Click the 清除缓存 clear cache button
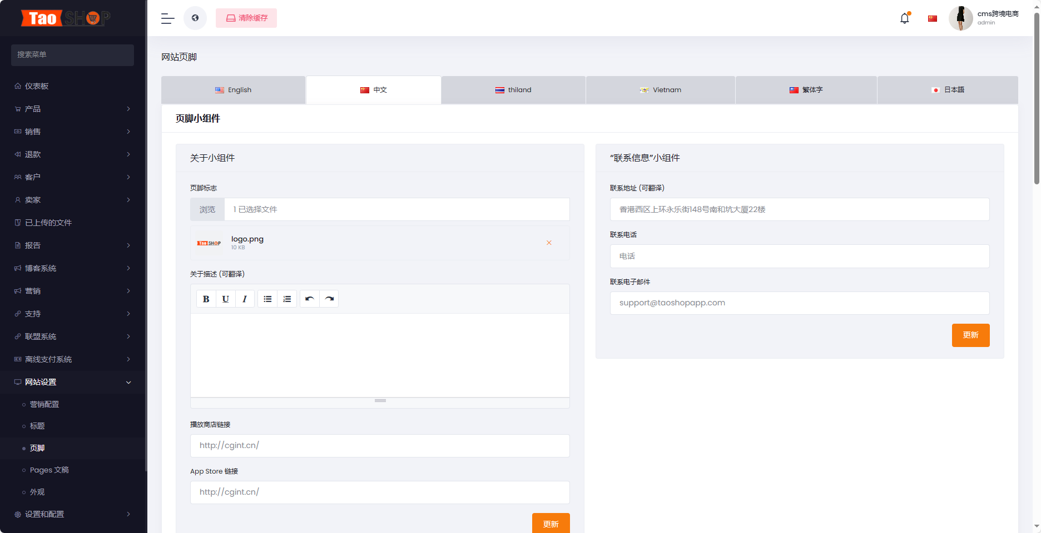Viewport: 1041px width, 533px height. click(x=246, y=18)
